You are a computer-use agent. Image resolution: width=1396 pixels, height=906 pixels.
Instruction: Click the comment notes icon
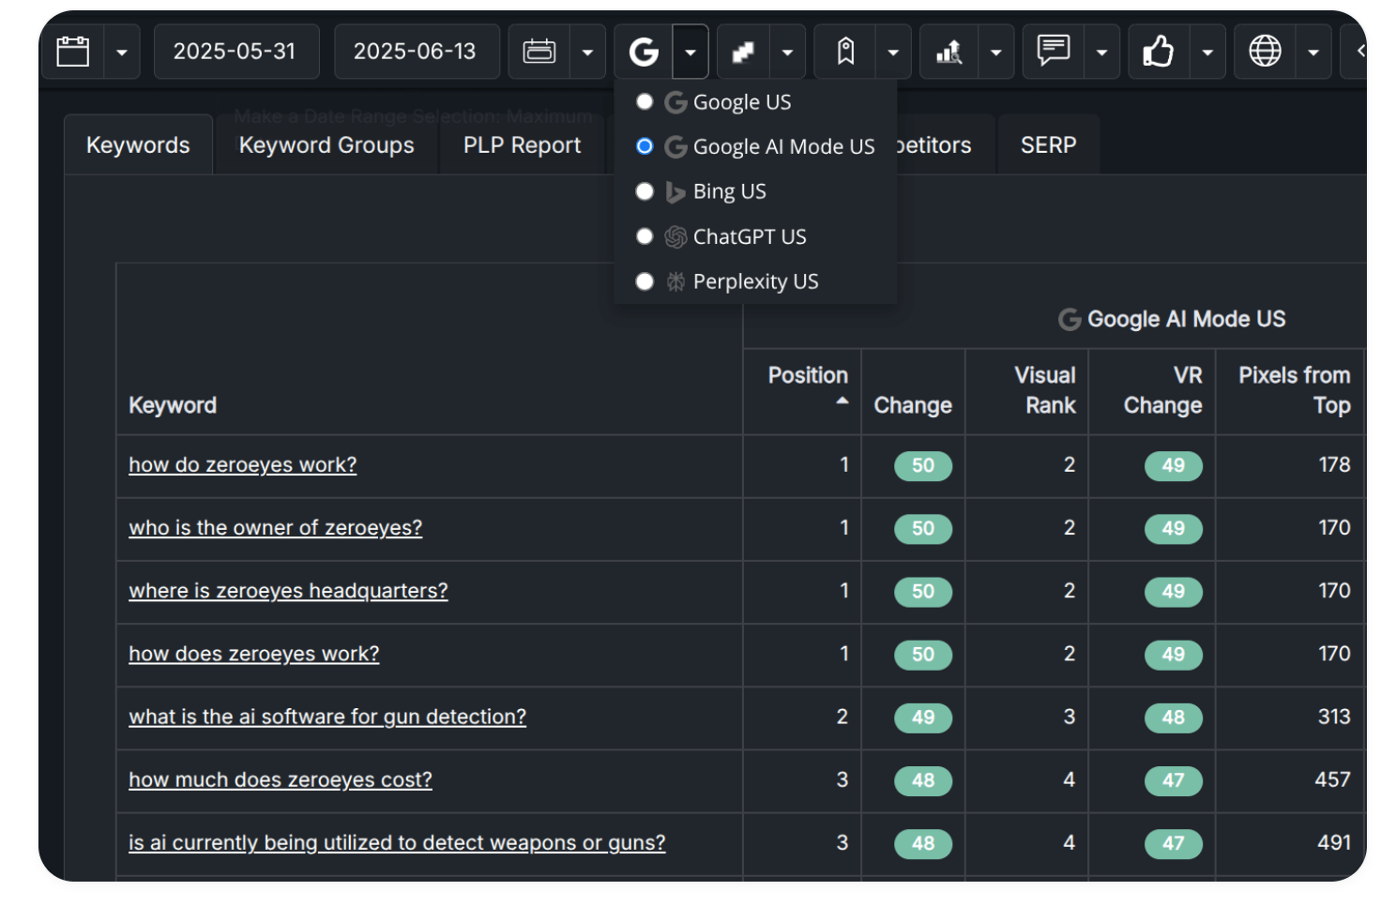1054,50
